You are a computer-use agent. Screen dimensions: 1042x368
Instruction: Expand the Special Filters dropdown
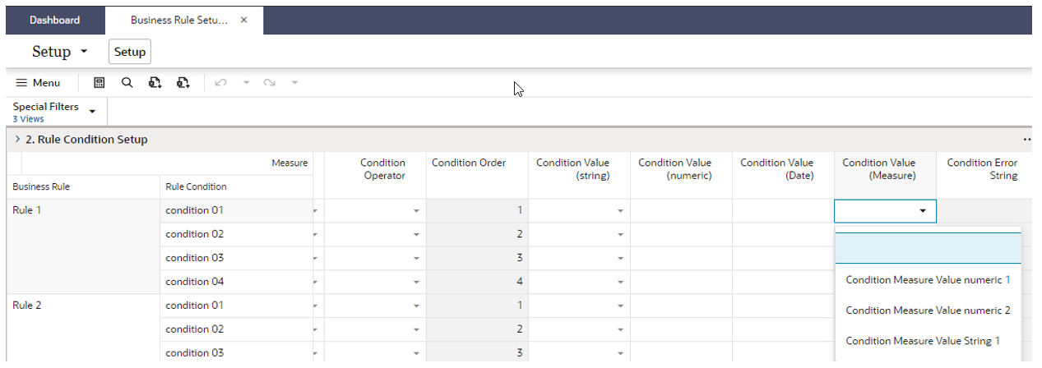pos(92,112)
